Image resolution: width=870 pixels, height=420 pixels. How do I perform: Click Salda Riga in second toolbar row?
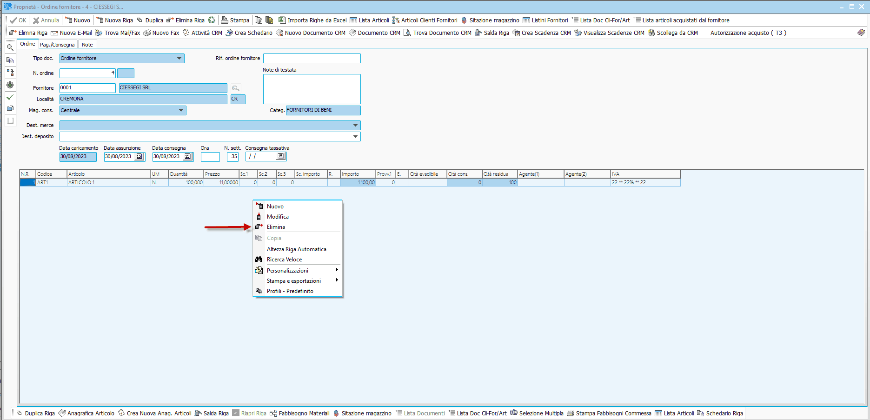click(492, 33)
